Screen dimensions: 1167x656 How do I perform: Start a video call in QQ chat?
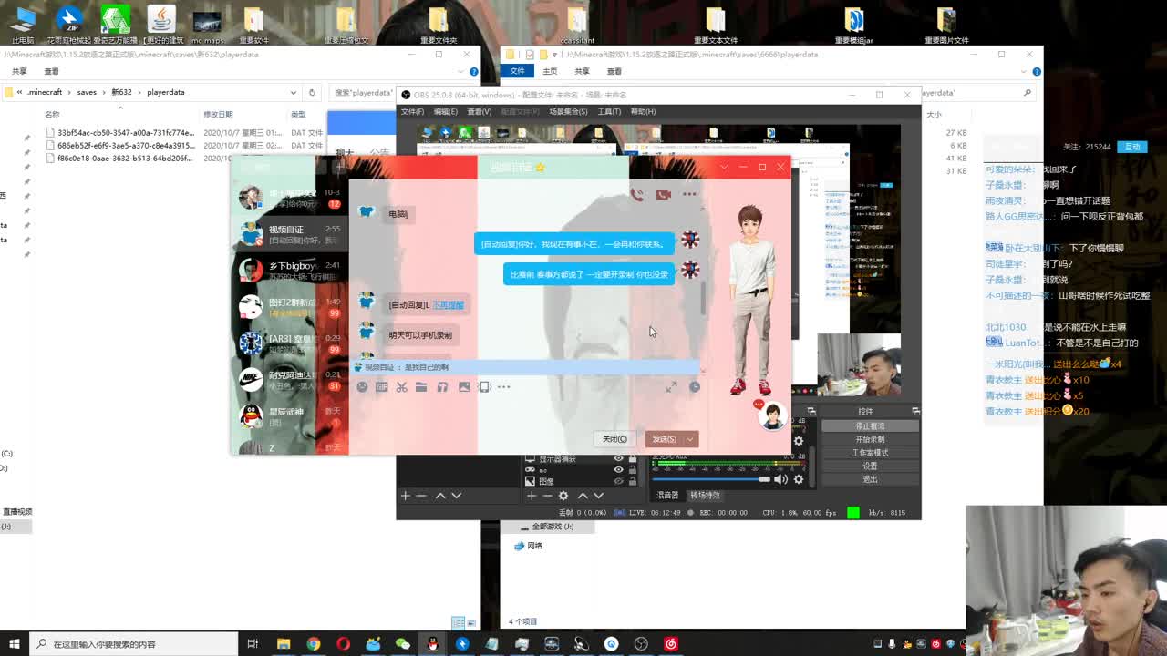663,194
